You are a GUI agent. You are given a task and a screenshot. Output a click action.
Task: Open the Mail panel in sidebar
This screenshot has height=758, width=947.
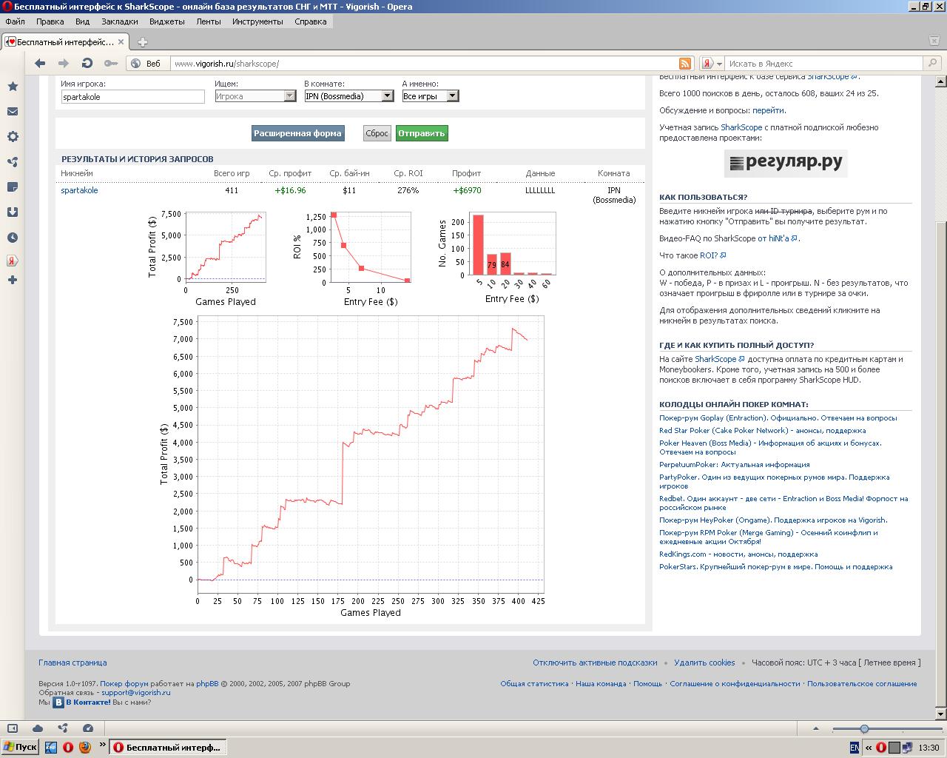pos(13,112)
